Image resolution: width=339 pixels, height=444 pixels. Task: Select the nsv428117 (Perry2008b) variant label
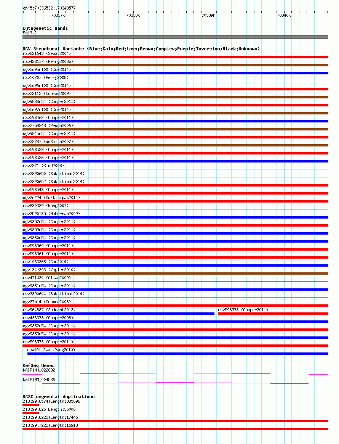click(48, 61)
